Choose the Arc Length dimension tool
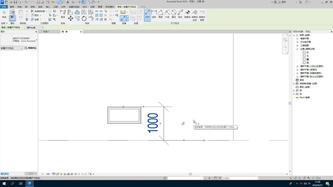Viewport: 333px width, 187px height. 180,14
